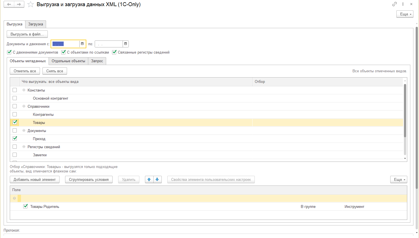Image resolution: width=419 pixels, height=238 pixels.
Task: Open calendar for the start date field
Action: coord(82,44)
